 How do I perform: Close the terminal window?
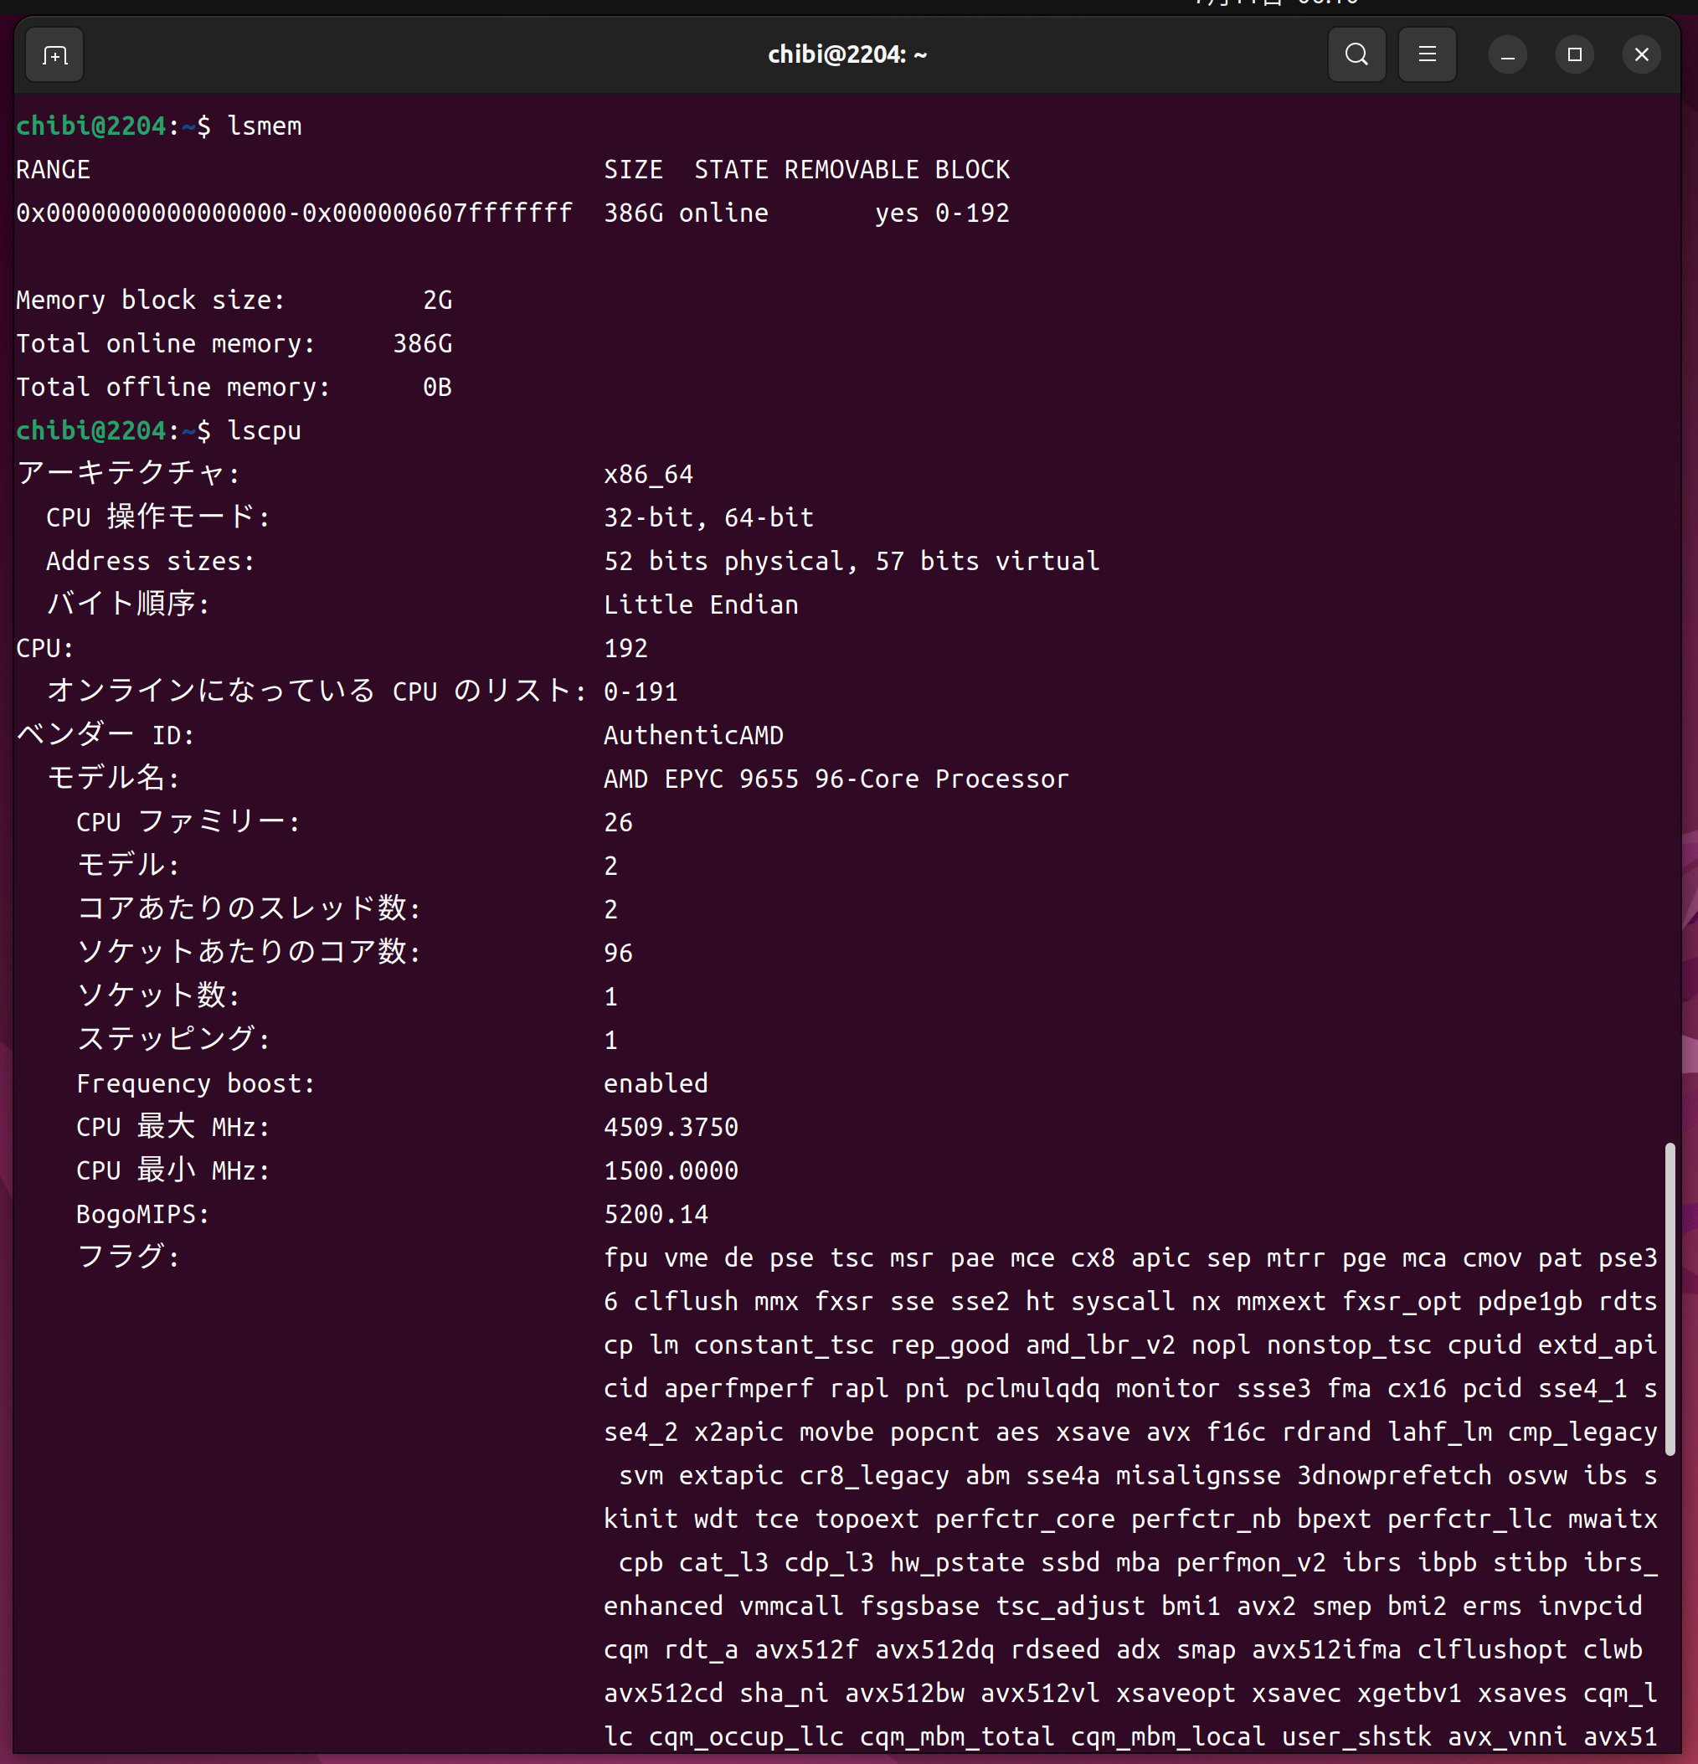(x=1641, y=56)
